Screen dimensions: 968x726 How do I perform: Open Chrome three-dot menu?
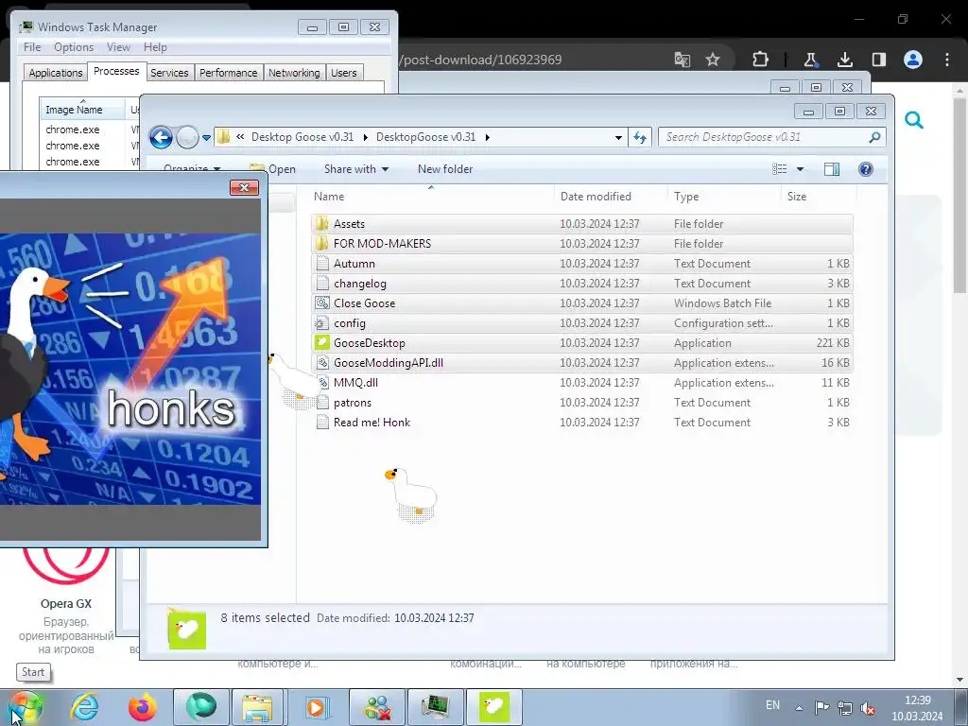pyautogui.click(x=947, y=60)
